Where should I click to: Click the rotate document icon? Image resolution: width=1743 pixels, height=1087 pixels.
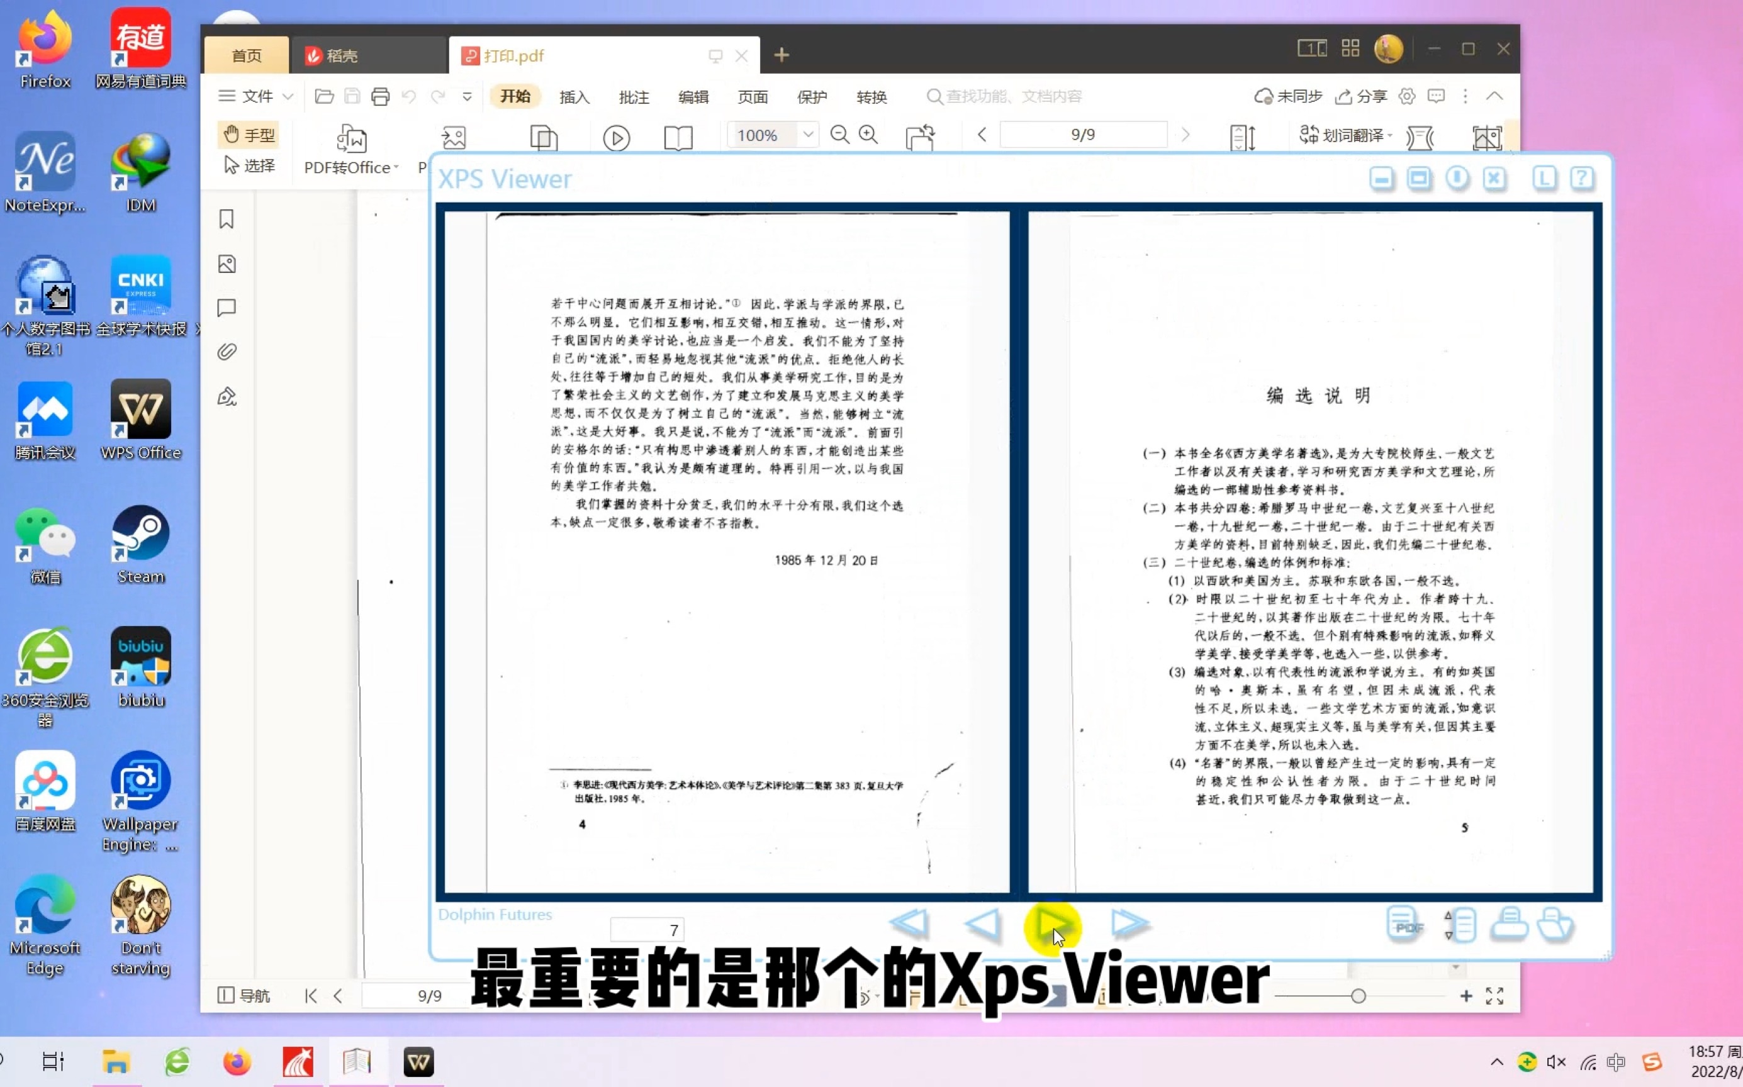tap(921, 137)
